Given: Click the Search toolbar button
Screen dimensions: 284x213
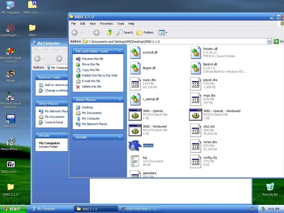Looking at the screenshot, I should 125,33.
